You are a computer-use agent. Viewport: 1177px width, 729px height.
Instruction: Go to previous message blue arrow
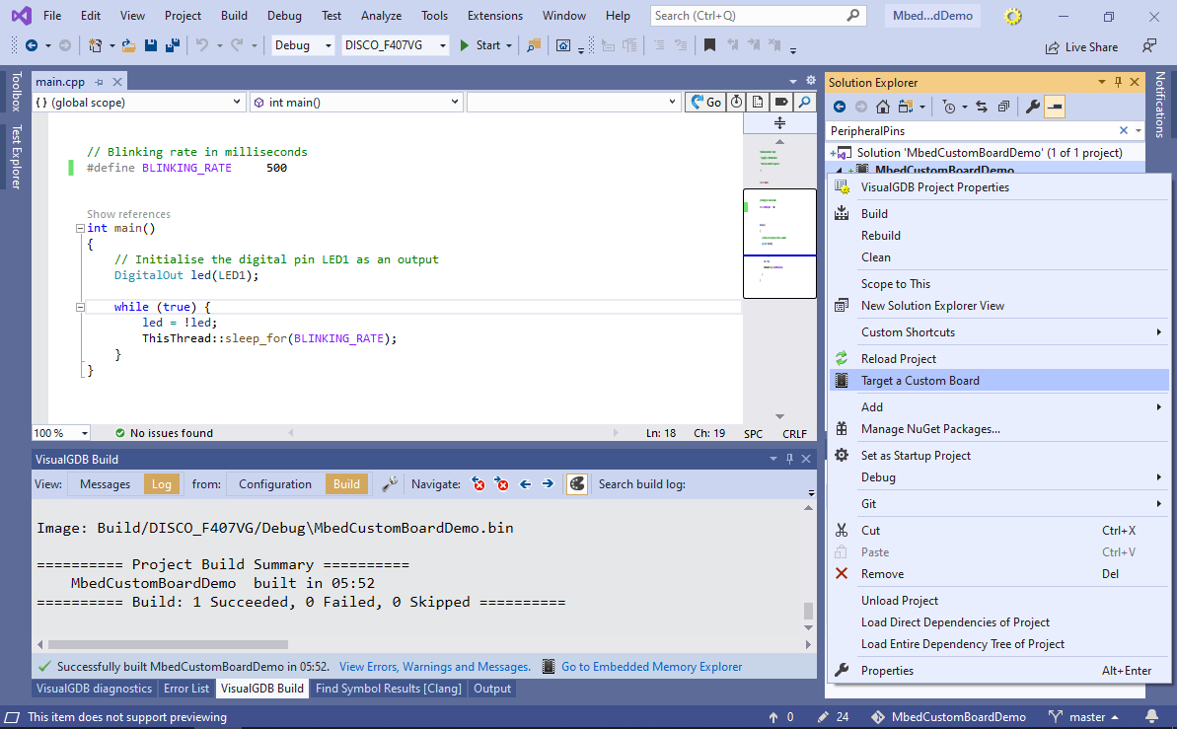(526, 484)
